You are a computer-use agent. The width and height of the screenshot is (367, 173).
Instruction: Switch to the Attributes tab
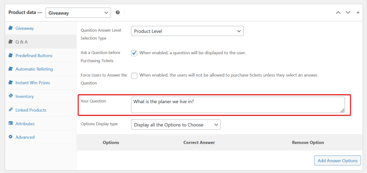coord(25,124)
